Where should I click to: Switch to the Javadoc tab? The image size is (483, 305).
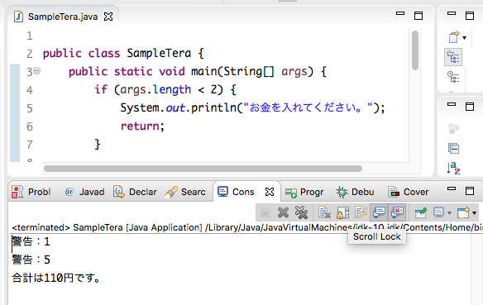click(x=84, y=192)
